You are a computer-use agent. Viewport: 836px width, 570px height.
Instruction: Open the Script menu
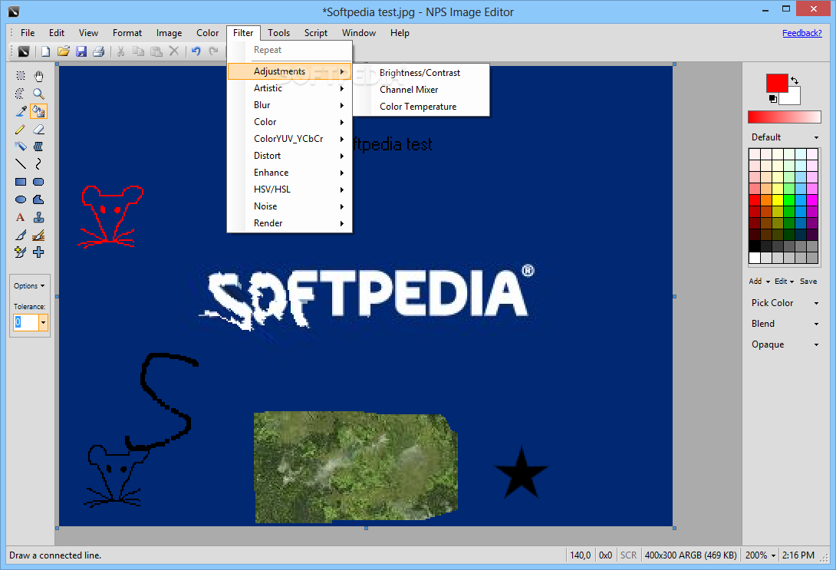(x=316, y=33)
